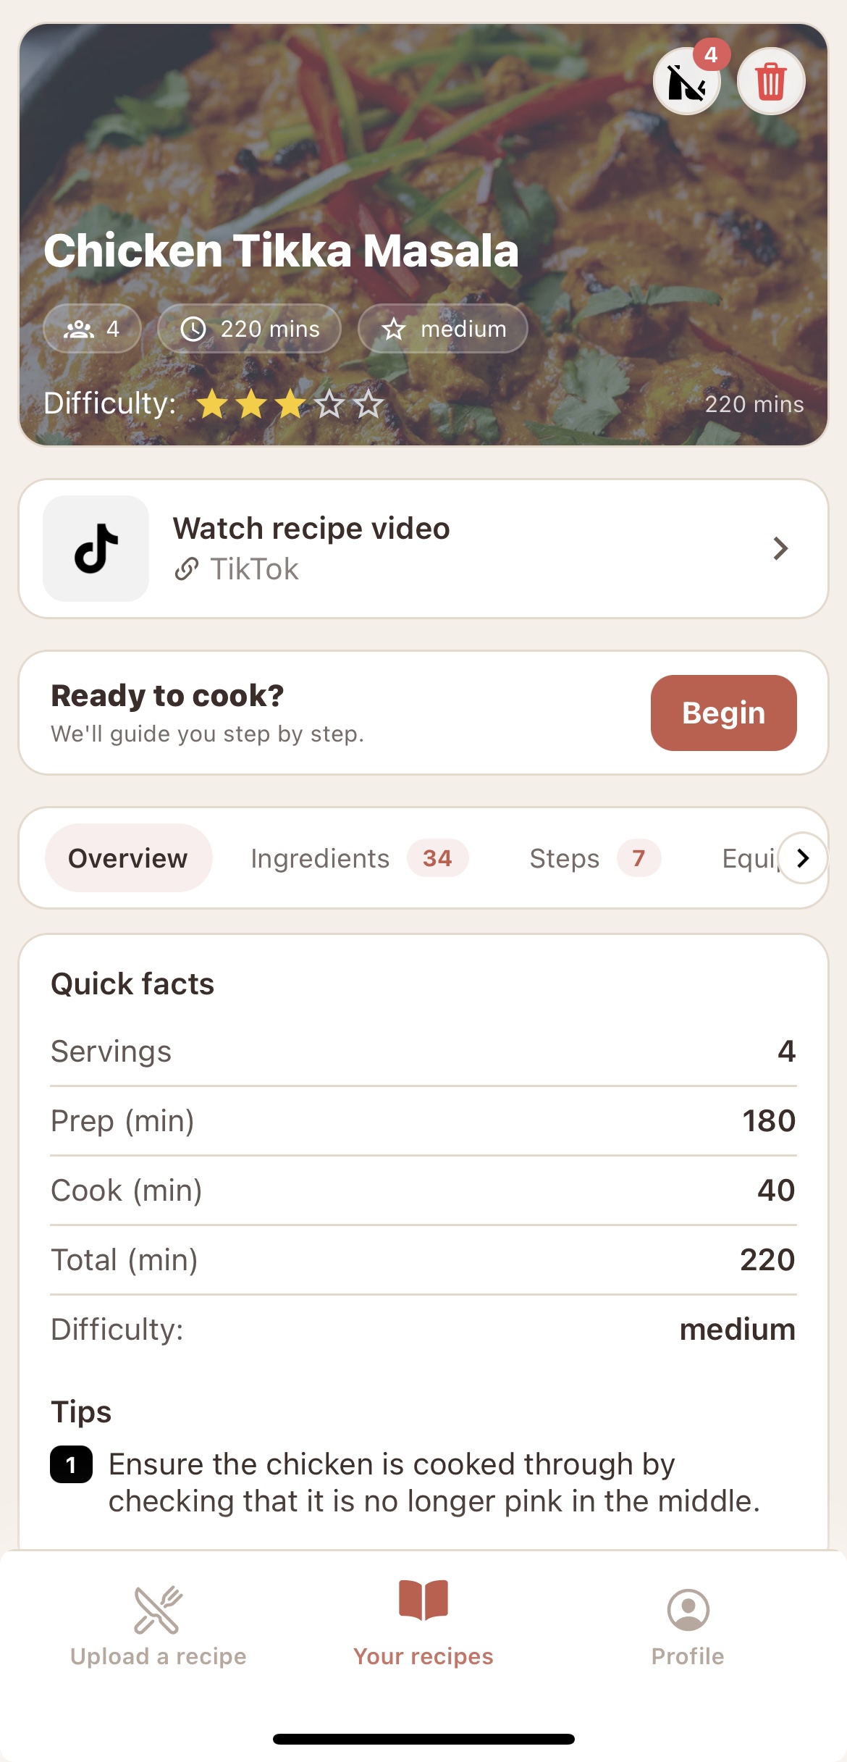Click the star icon in the medium pill
Viewport: 847px width, 1762px height.
pyautogui.click(x=393, y=329)
